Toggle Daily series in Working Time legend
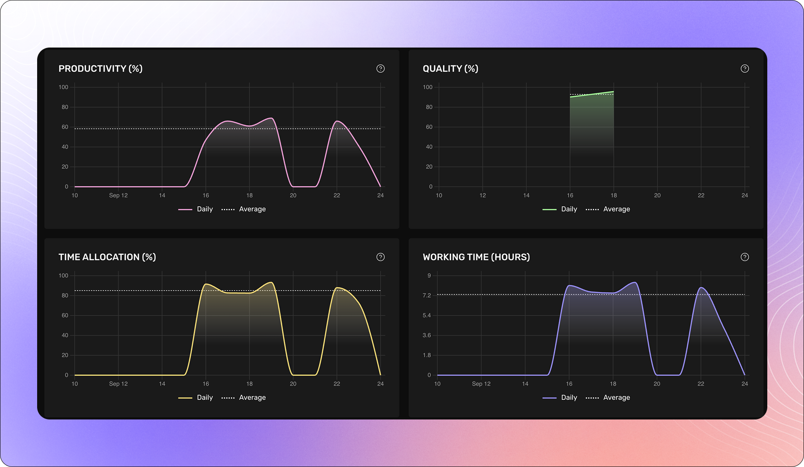The image size is (804, 467). (569, 398)
